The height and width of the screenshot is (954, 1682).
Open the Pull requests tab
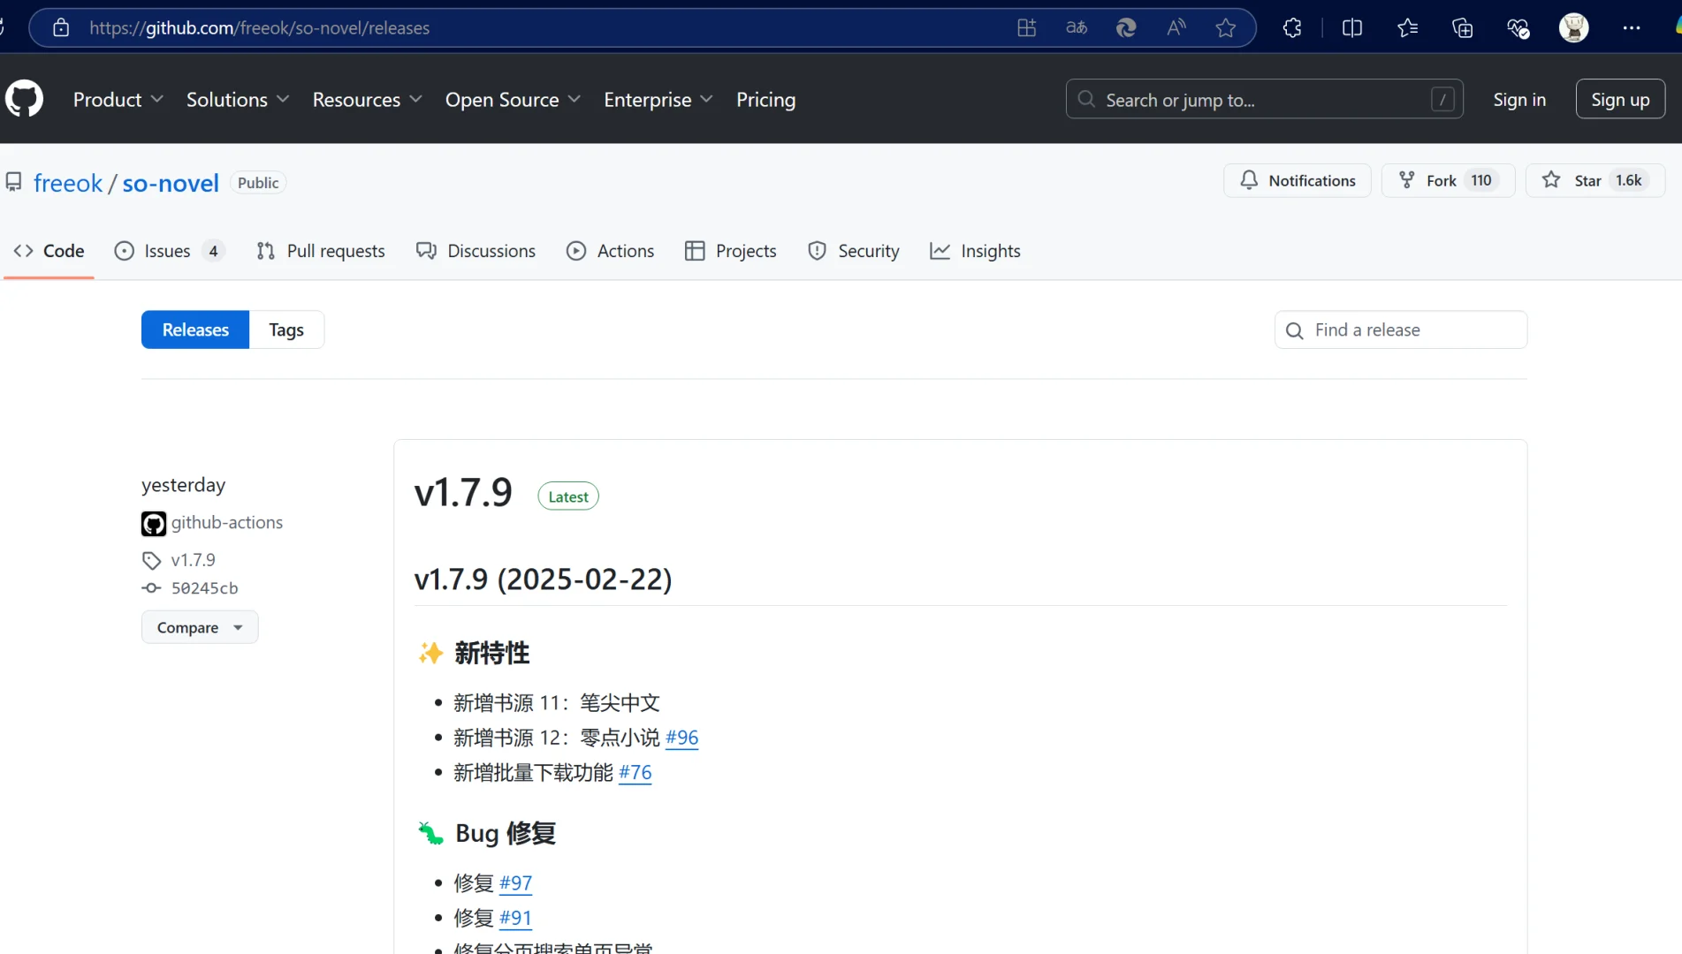pos(320,251)
